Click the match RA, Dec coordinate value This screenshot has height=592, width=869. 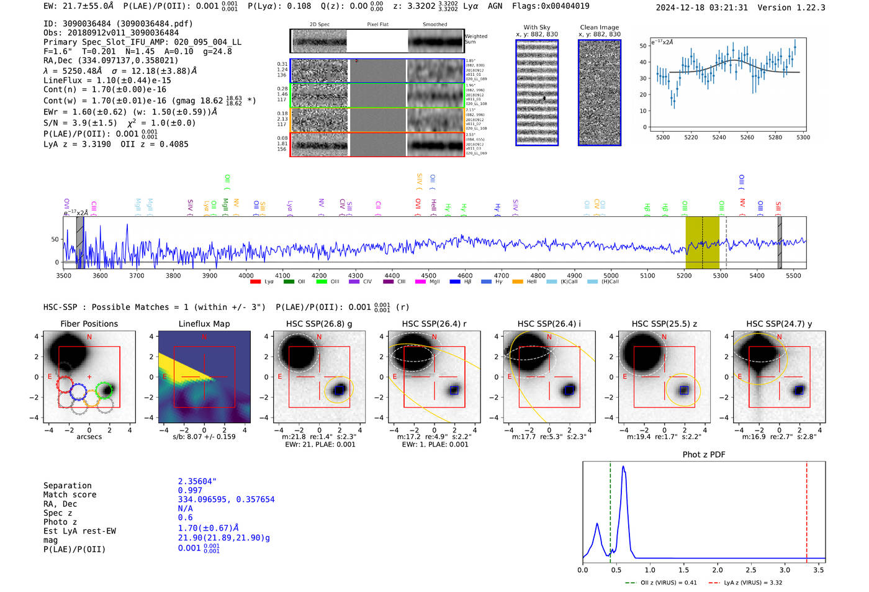coord(226,499)
